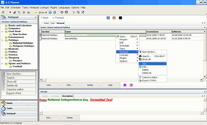Click the grid's horizontal scrollbar left arrow
This screenshot has width=207, height=125.
pos(41,80)
